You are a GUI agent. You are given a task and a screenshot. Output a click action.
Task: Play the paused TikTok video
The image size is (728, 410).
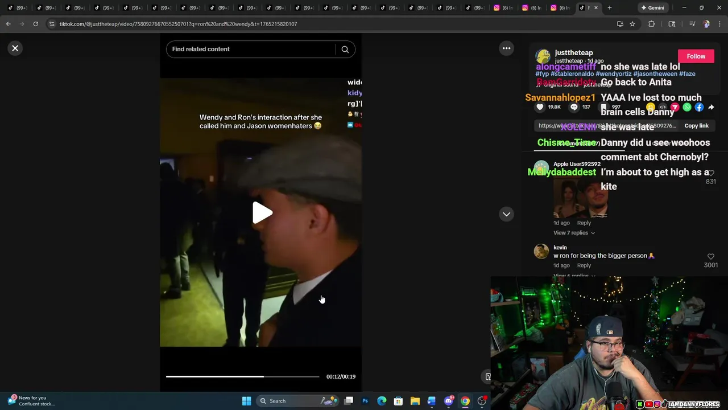pyautogui.click(x=262, y=213)
